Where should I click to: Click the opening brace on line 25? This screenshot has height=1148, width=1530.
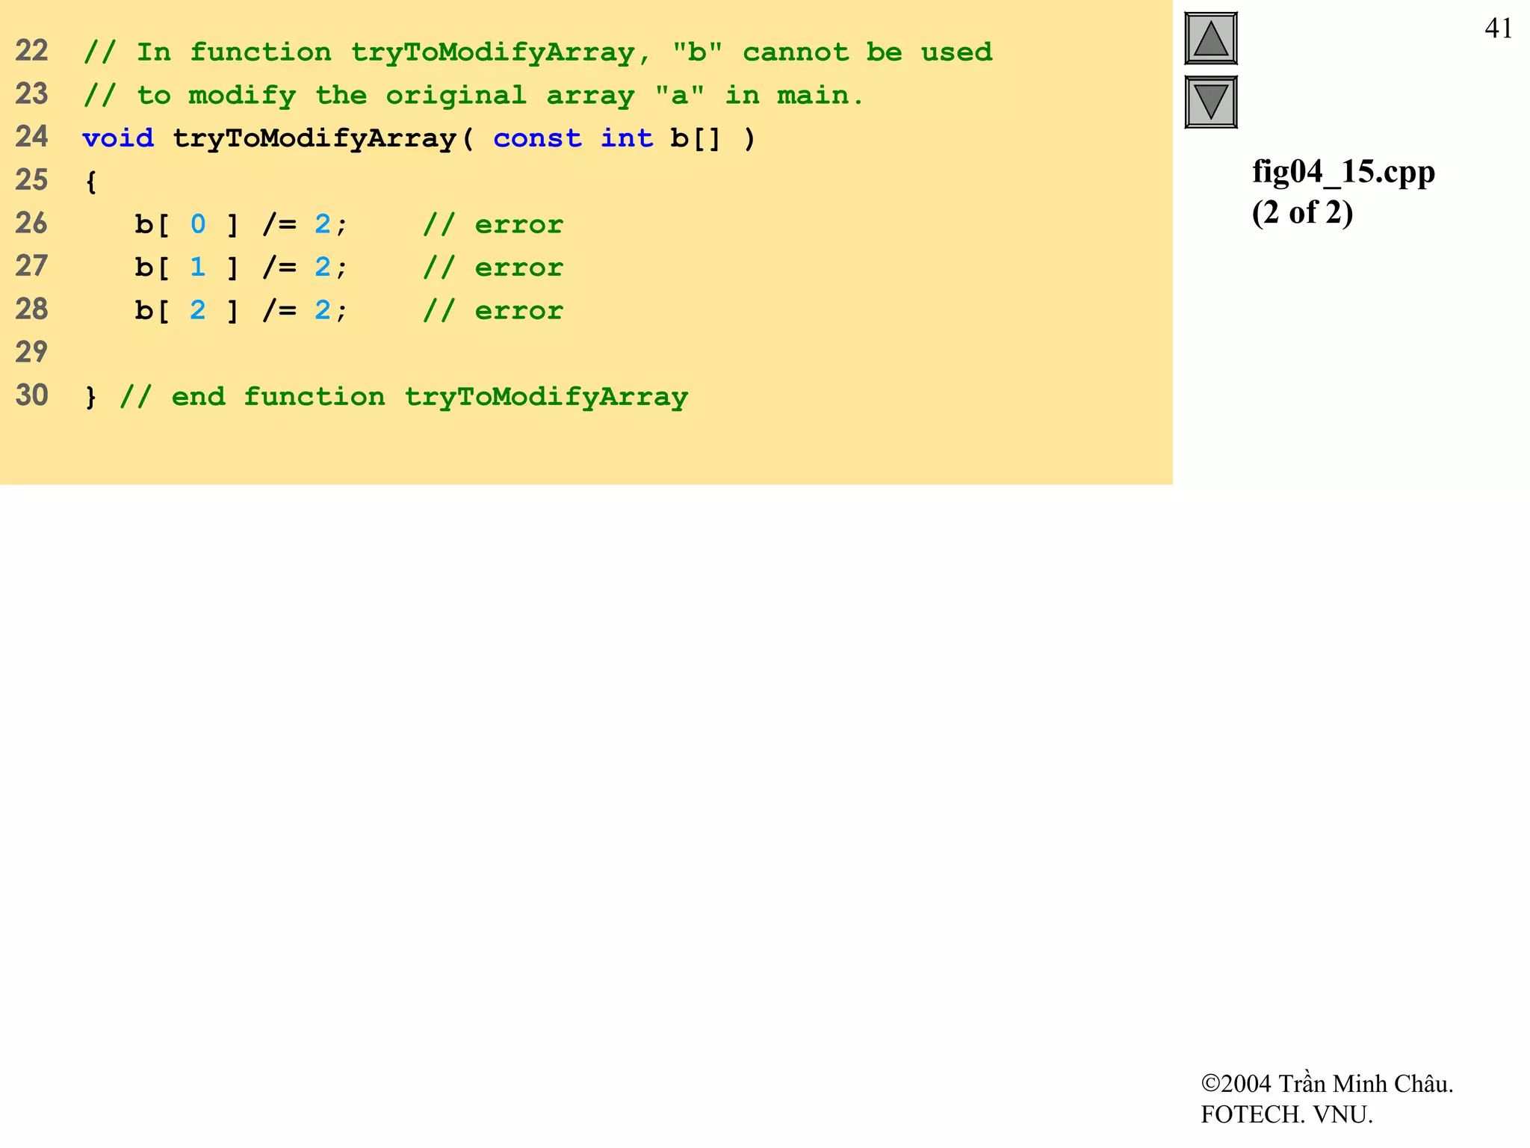[x=90, y=182]
